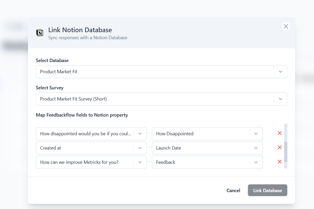Click the Link Database button

click(x=267, y=190)
